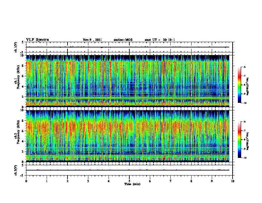Viewport: 262px width, 203px height.
Task: Click the "ch.3(V)" waveform axis label
Action: [16, 170]
